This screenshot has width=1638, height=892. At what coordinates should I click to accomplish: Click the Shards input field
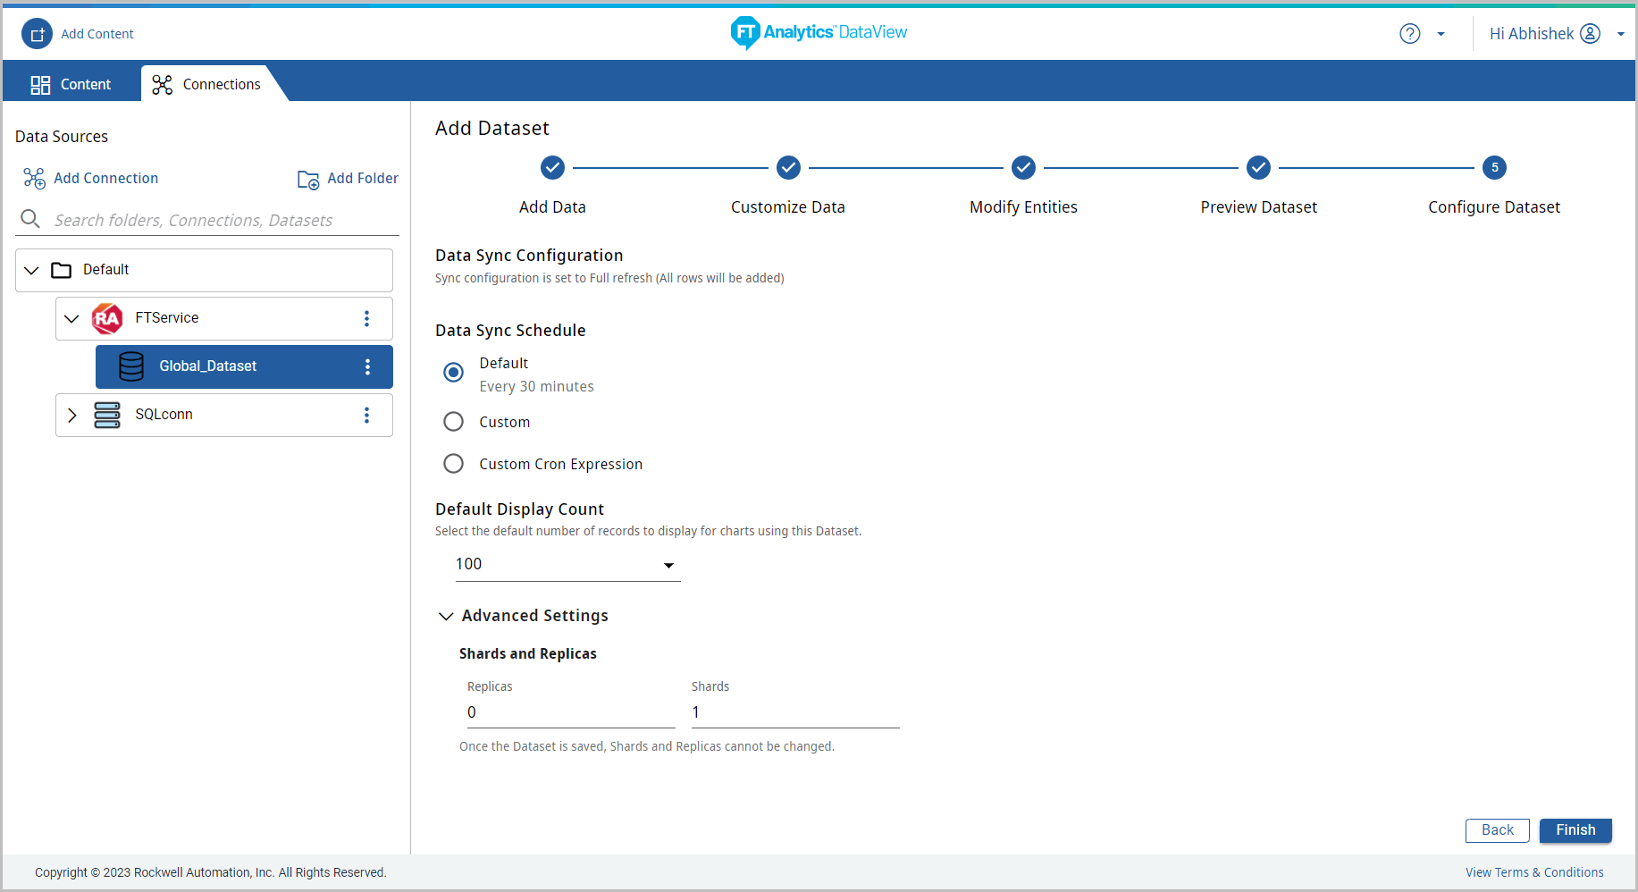(x=795, y=712)
